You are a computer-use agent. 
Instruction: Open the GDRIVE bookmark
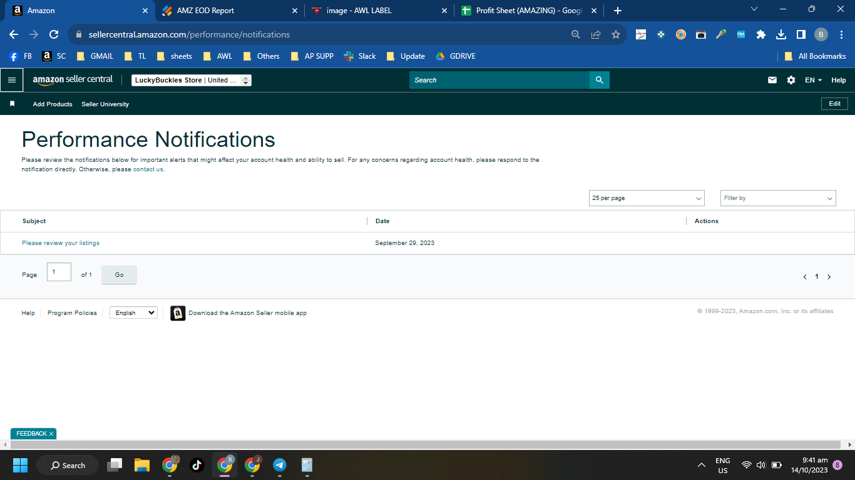(x=455, y=56)
